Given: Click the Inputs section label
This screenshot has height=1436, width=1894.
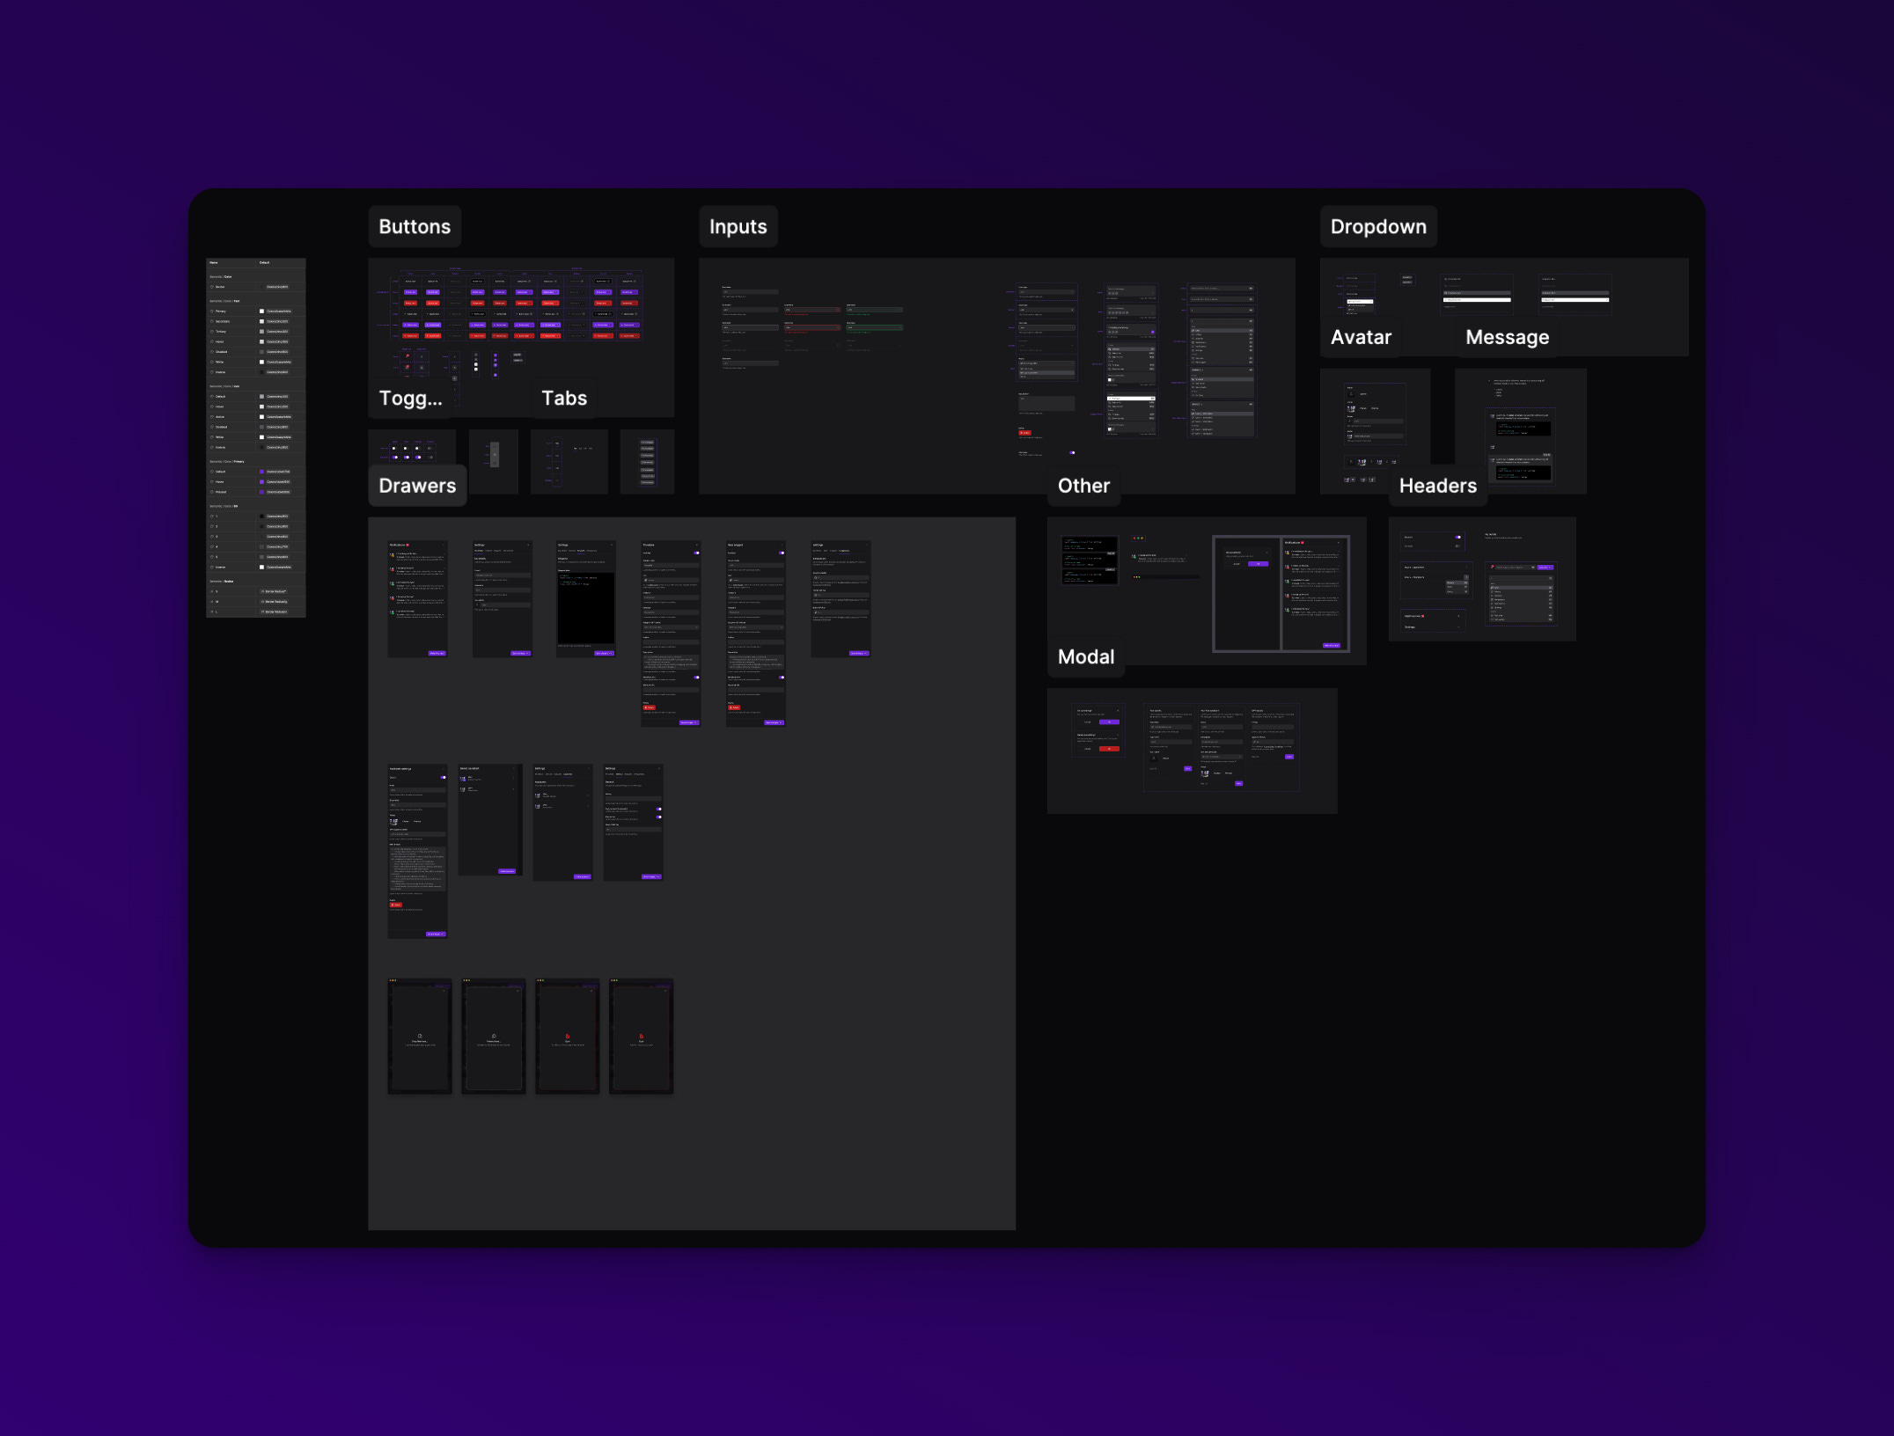Looking at the screenshot, I should (738, 227).
